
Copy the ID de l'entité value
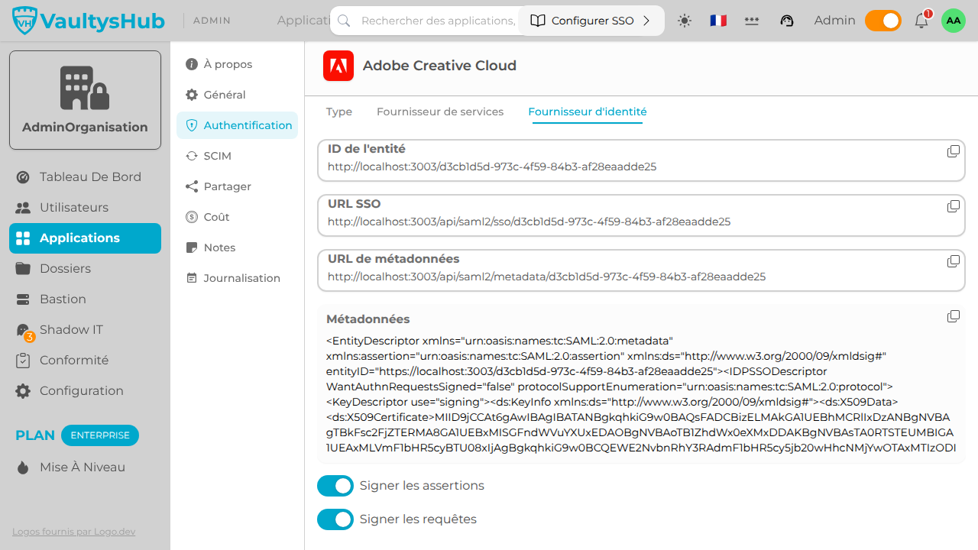coord(954,151)
